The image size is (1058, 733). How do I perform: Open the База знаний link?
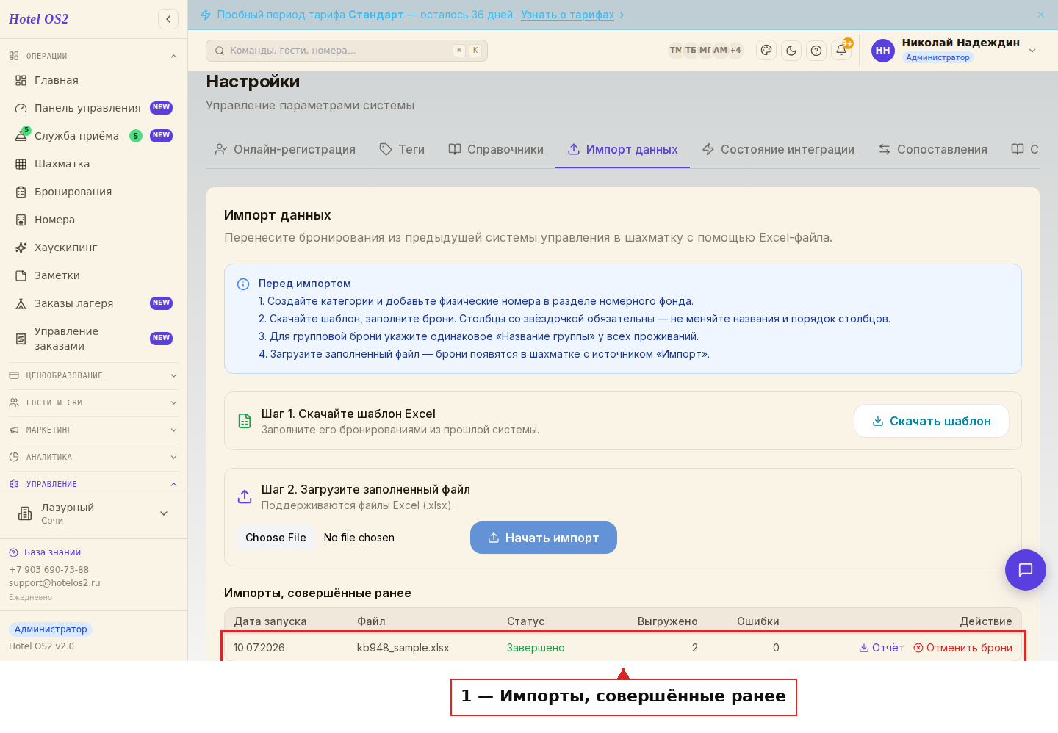point(45,552)
